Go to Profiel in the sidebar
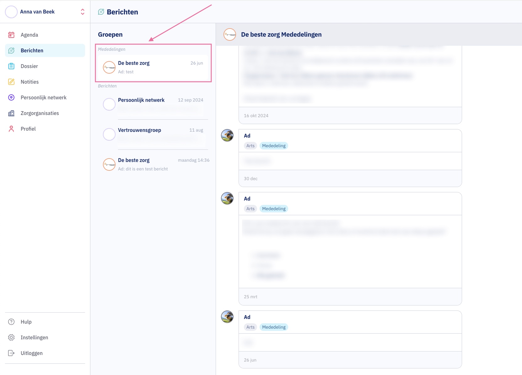 pyautogui.click(x=45, y=129)
